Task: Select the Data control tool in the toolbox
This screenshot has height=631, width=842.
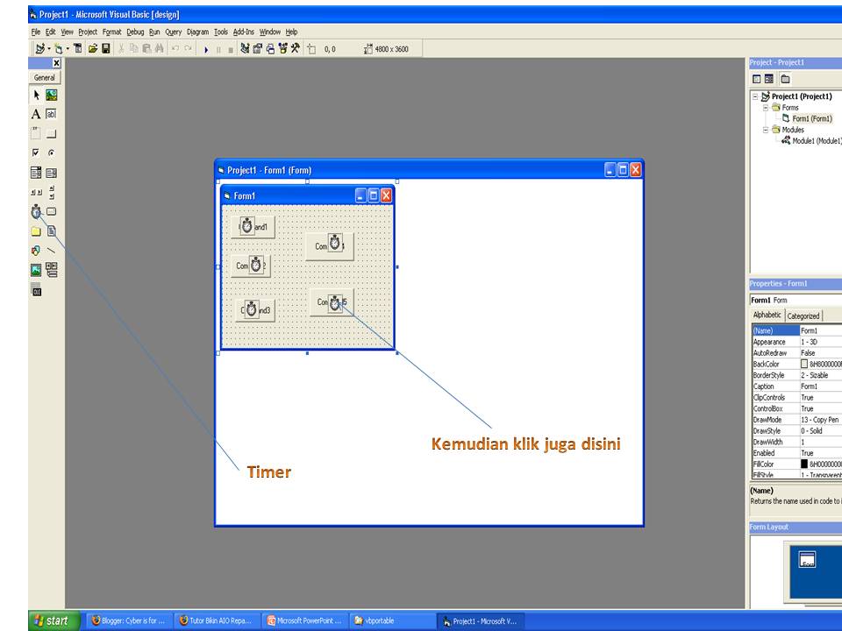Action: (x=52, y=269)
